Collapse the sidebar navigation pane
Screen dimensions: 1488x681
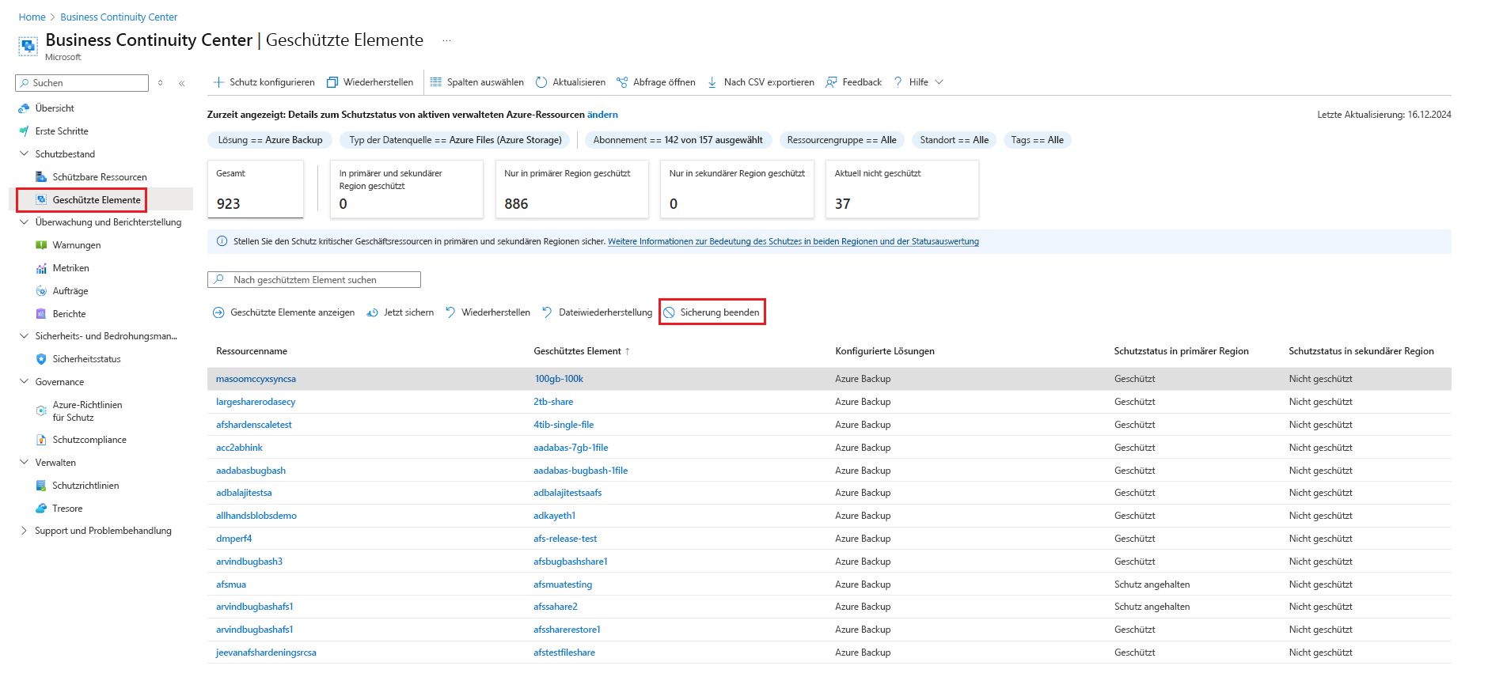[182, 83]
